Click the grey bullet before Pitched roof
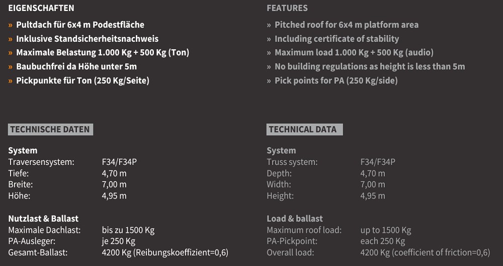Viewport: 503px width, 266px height. point(269,25)
